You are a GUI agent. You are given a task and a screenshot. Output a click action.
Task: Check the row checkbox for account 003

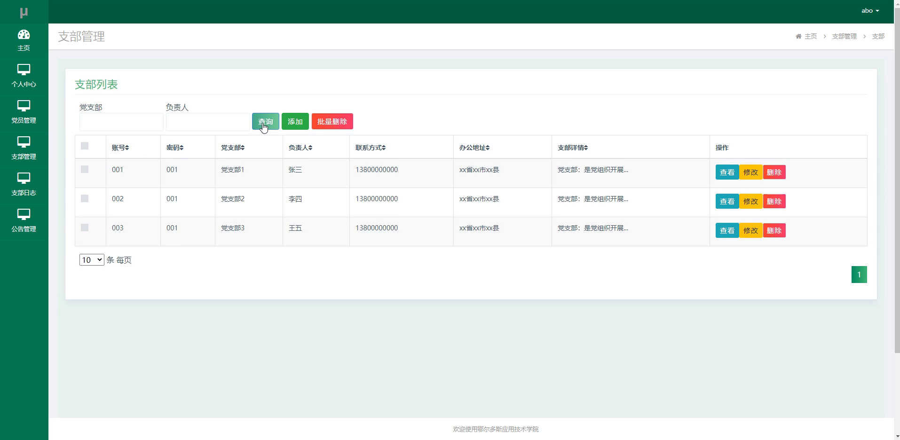point(85,228)
